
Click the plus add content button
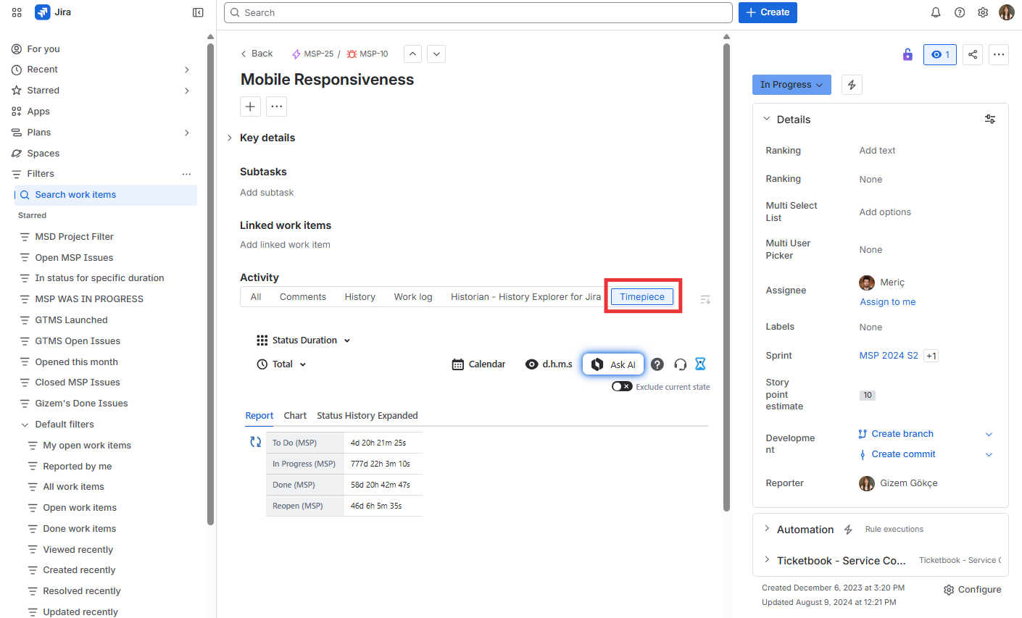point(250,107)
